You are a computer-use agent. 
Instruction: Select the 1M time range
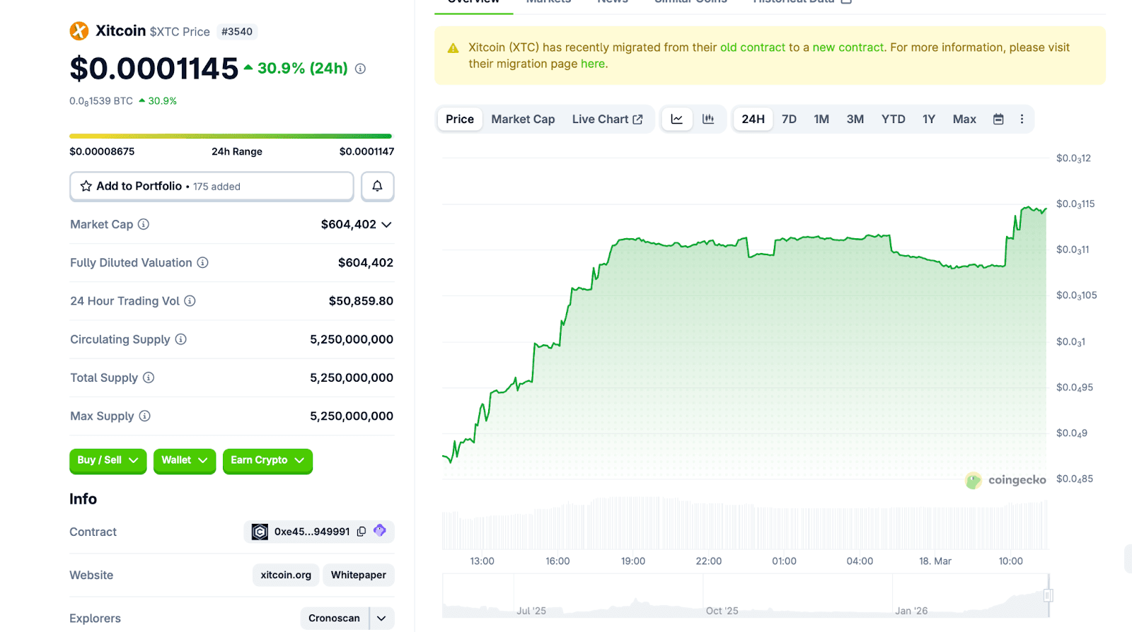[821, 119]
